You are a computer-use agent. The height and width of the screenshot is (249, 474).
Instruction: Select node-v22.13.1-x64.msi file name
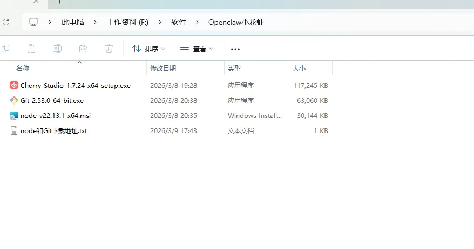56,115
